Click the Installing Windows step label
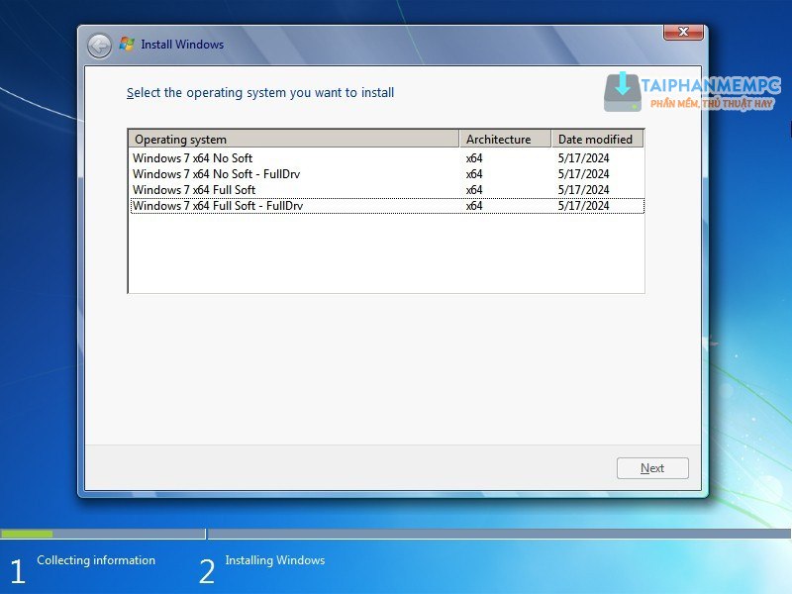 [x=274, y=560]
